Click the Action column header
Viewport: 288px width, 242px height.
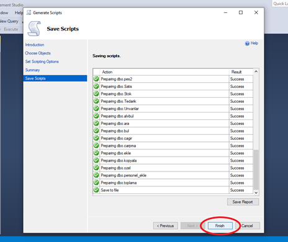point(164,72)
